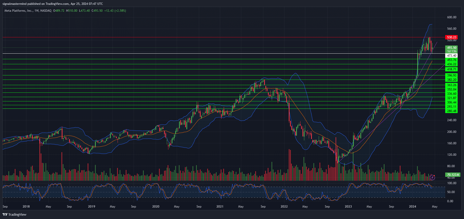Click the 160.00 price axis label
Image resolution: width=464 pixels, height=219 pixels.
tap(452, 143)
